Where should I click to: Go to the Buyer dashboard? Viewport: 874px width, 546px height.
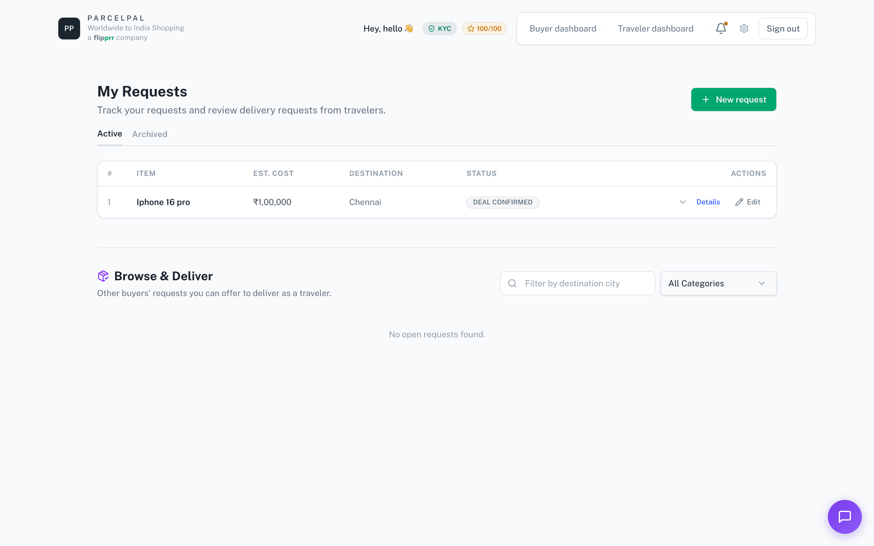click(563, 28)
